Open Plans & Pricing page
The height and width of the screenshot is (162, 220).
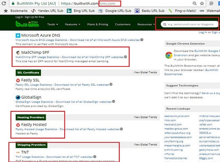tap(98, 24)
